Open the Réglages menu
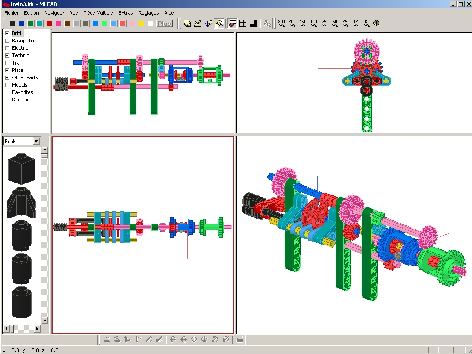This screenshot has height=354, width=472. click(148, 13)
